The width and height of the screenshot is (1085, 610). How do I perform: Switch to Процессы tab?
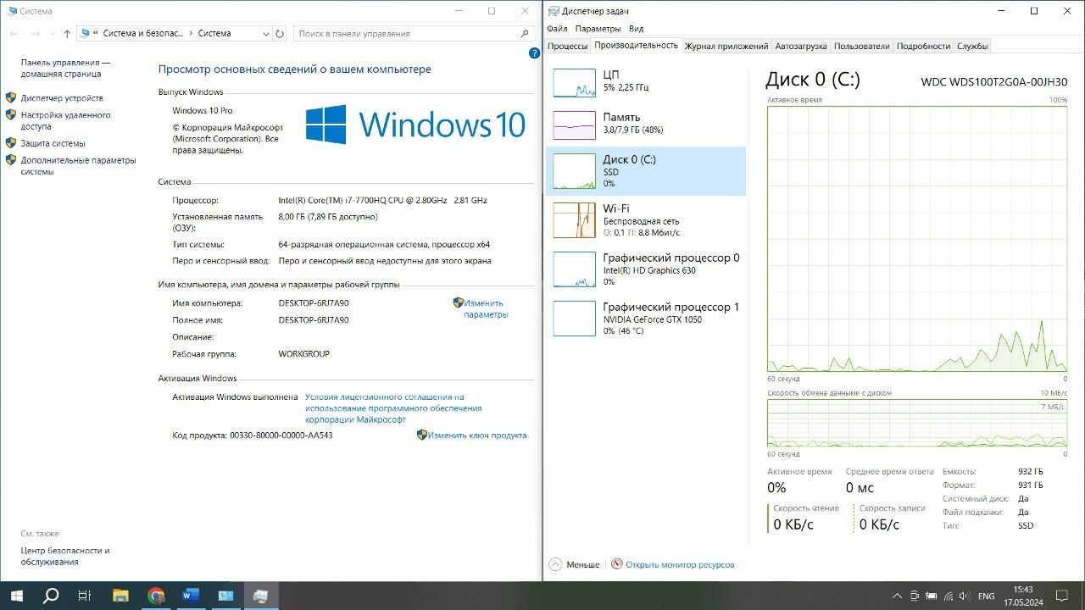pos(567,47)
